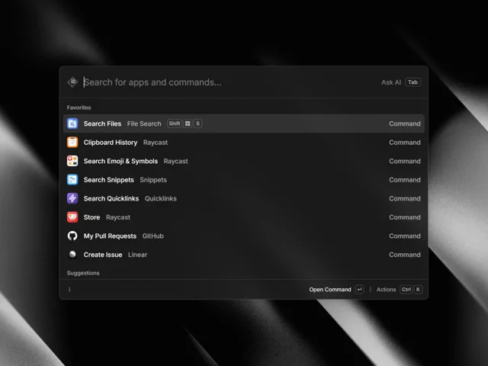Open the Clipboard History command title

(x=111, y=143)
